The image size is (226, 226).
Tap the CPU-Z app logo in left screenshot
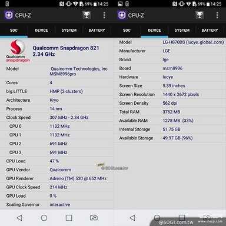coord(9,15)
